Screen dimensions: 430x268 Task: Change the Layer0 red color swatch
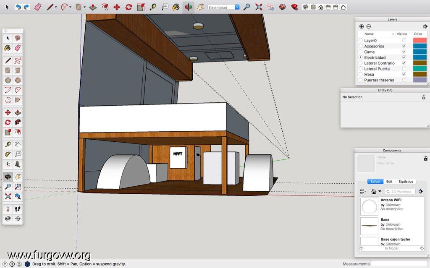point(420,41)
